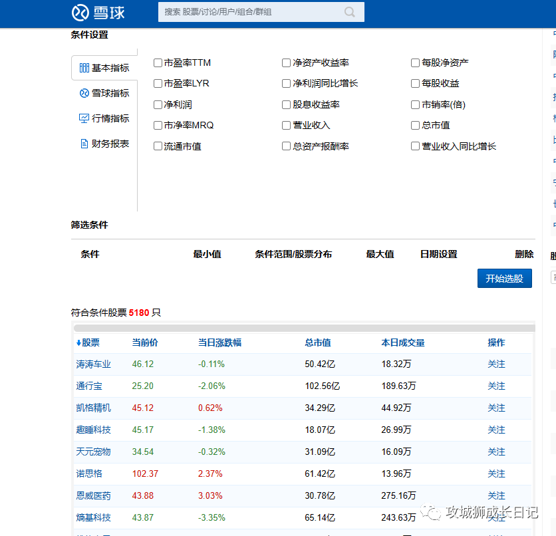Click the Xueqiu (雪球) logo

(x=98, y=12)
